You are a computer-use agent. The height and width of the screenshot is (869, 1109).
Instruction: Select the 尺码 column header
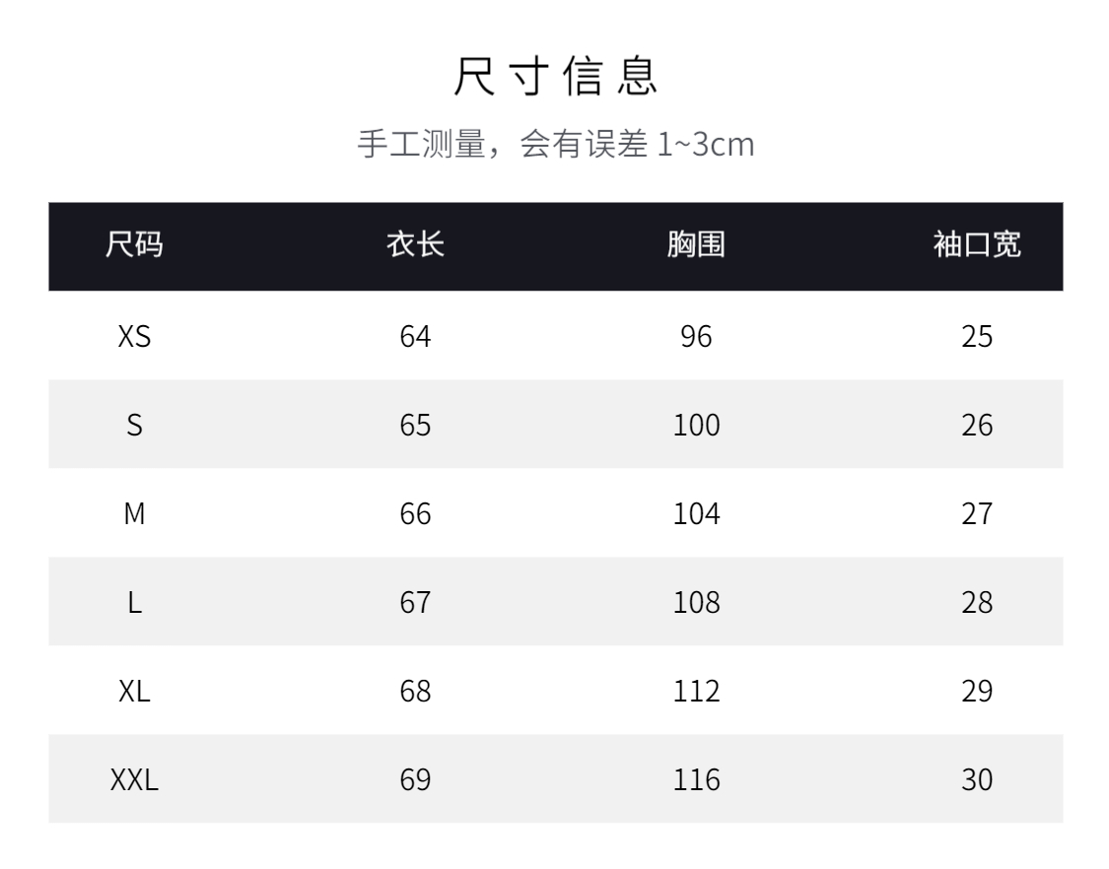134,246
